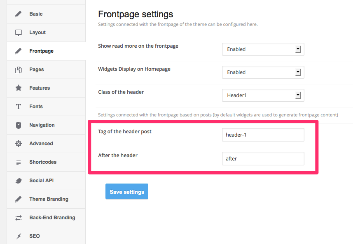This screenshot has height=244, width=353.
Task: Open the Class of the header dropdown
Action: pyautogui.click(x=263, y=95)
